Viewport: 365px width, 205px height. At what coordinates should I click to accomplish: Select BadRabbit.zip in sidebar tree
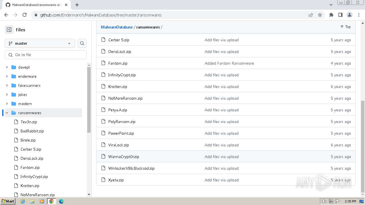click(x=32, y=131)
